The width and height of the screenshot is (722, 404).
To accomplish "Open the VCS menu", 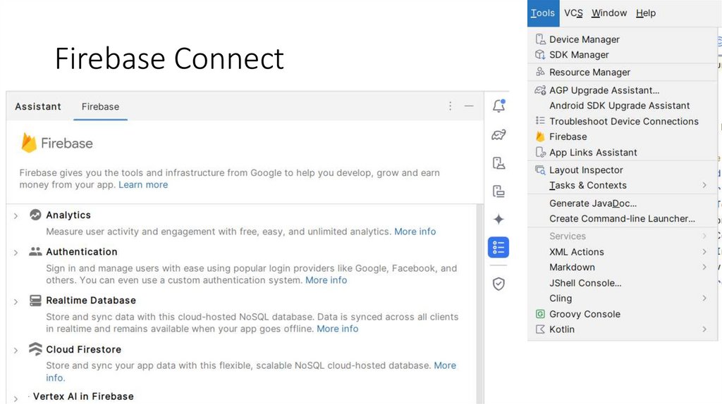I will (x=573, y=13).
